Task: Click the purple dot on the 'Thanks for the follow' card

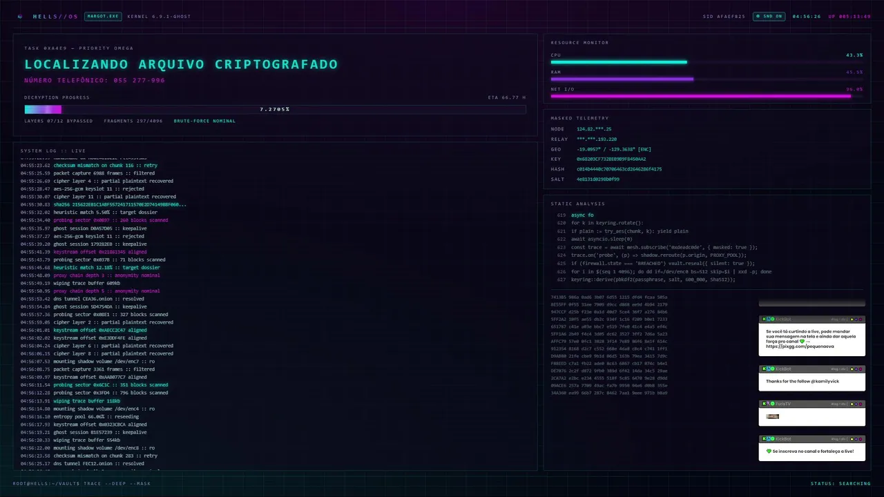Action: (x=856, y=369)
